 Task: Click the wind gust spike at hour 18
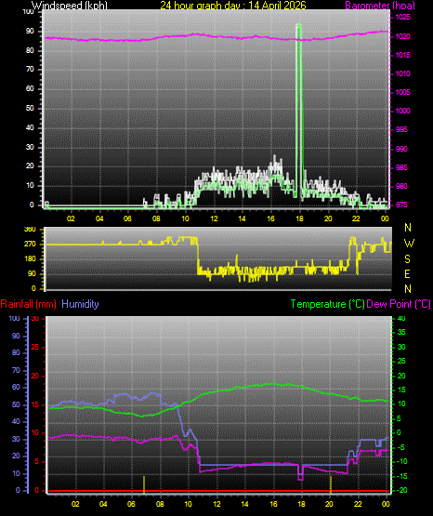[299, 111]
